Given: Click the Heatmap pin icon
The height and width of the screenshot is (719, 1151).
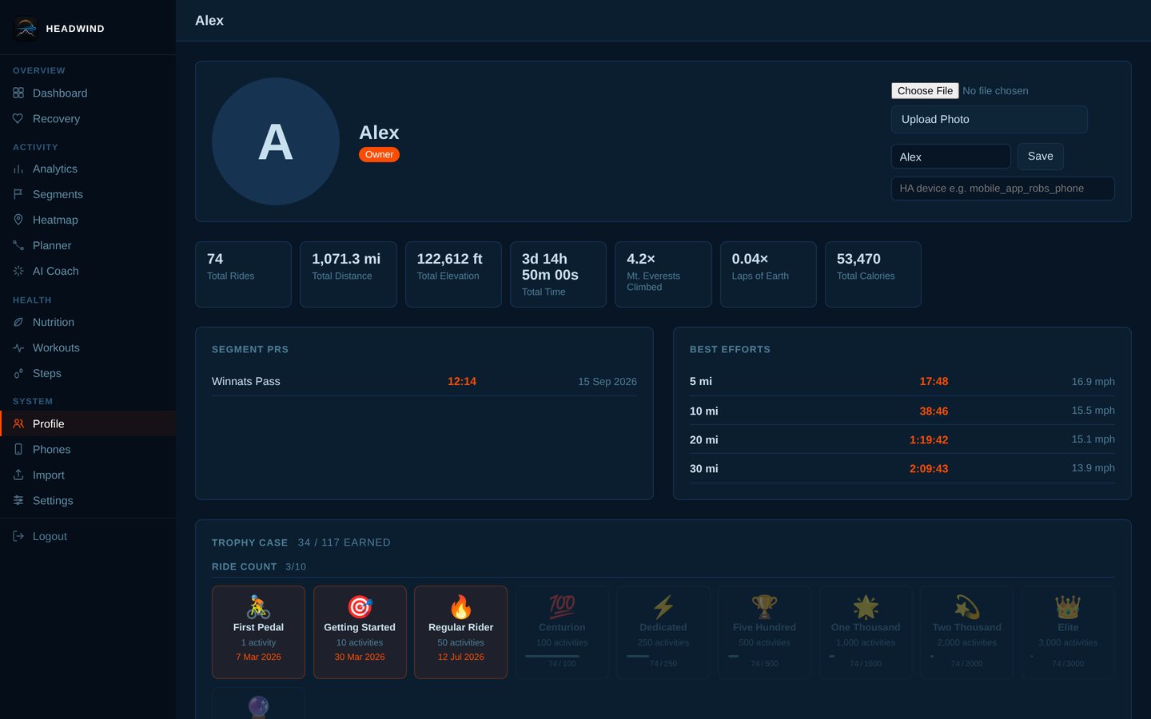Looking at the screenshot, I should [18, 220].
